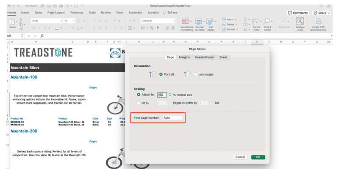Open Header/Footer tab in Page Setup
Viewport: 339px width, 169px height.
[x=205, y=57]
